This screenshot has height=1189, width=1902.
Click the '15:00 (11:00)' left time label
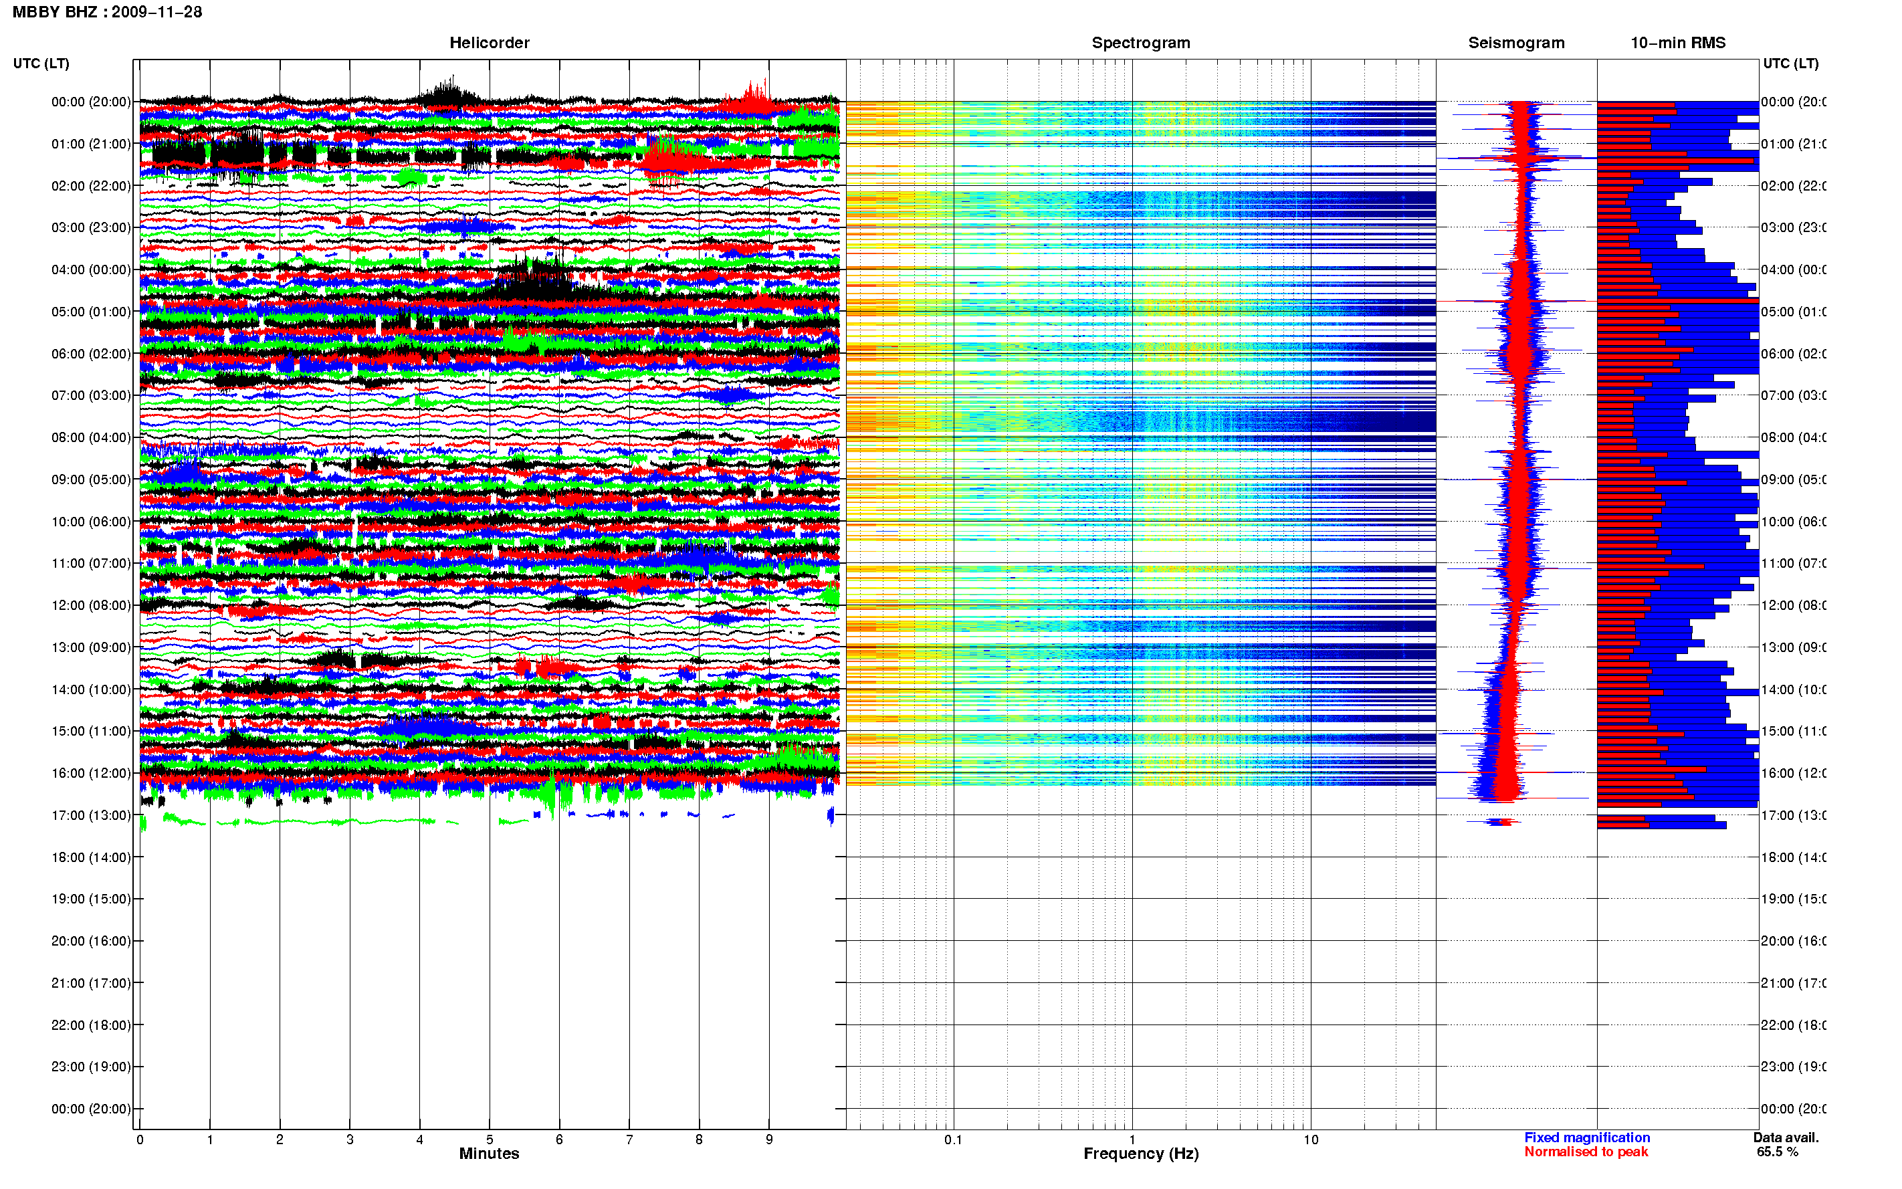(91, 732)
